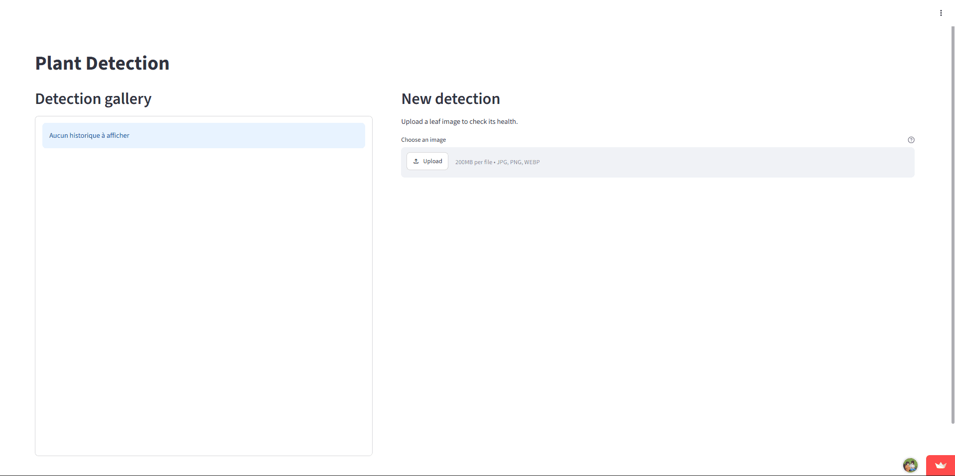Click the Detection gallery heading
955x476 pixels.
[93, 99]
